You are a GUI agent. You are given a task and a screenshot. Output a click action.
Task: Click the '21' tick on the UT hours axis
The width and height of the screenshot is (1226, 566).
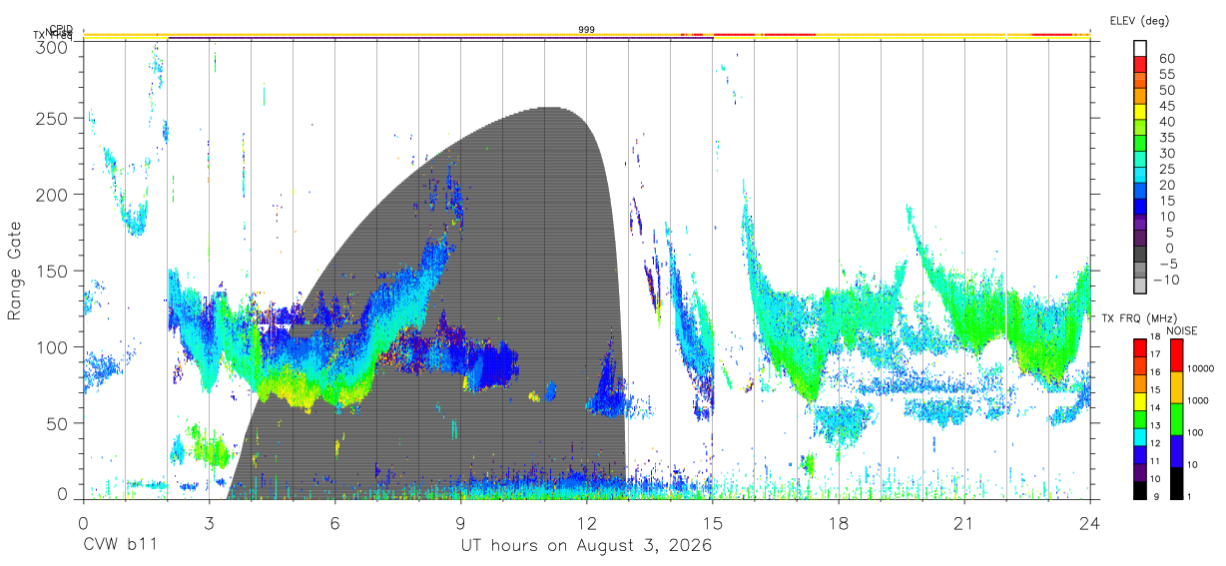coord(964,523)
